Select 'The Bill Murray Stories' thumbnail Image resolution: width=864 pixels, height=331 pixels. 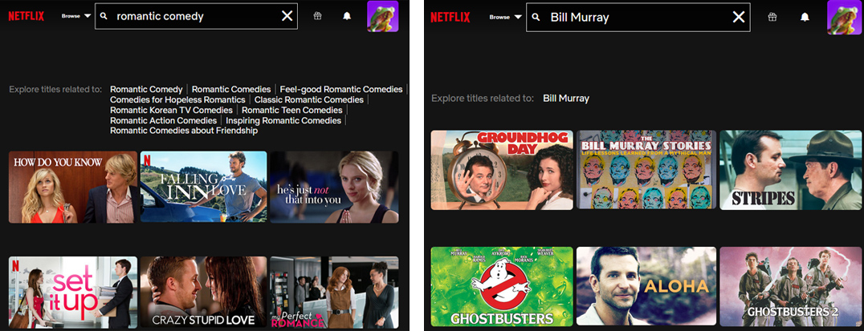pos(646,170)
